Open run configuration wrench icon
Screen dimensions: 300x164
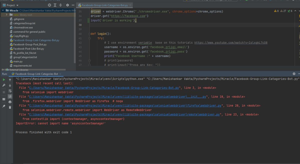[x=4, y=85]
